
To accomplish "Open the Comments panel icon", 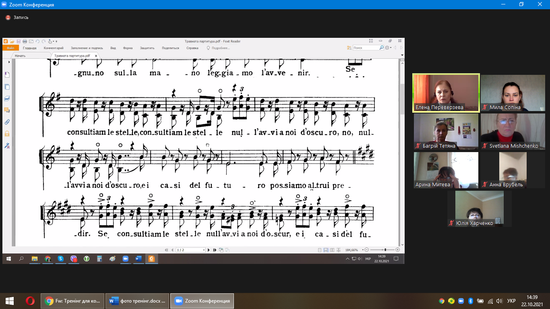I will (7, 110).
